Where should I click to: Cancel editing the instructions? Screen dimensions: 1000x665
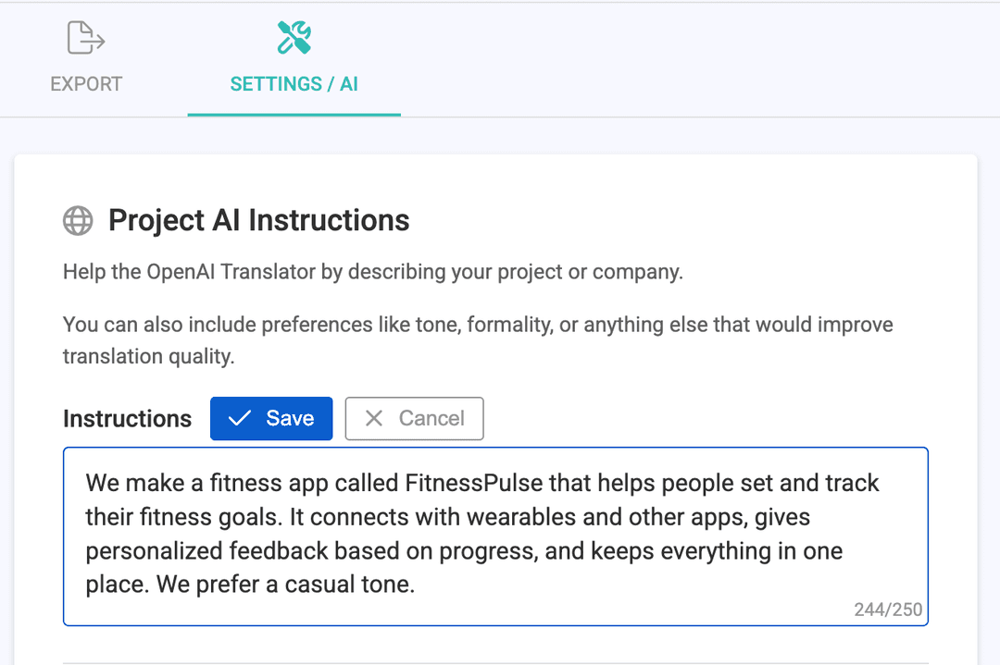(414, 418)
